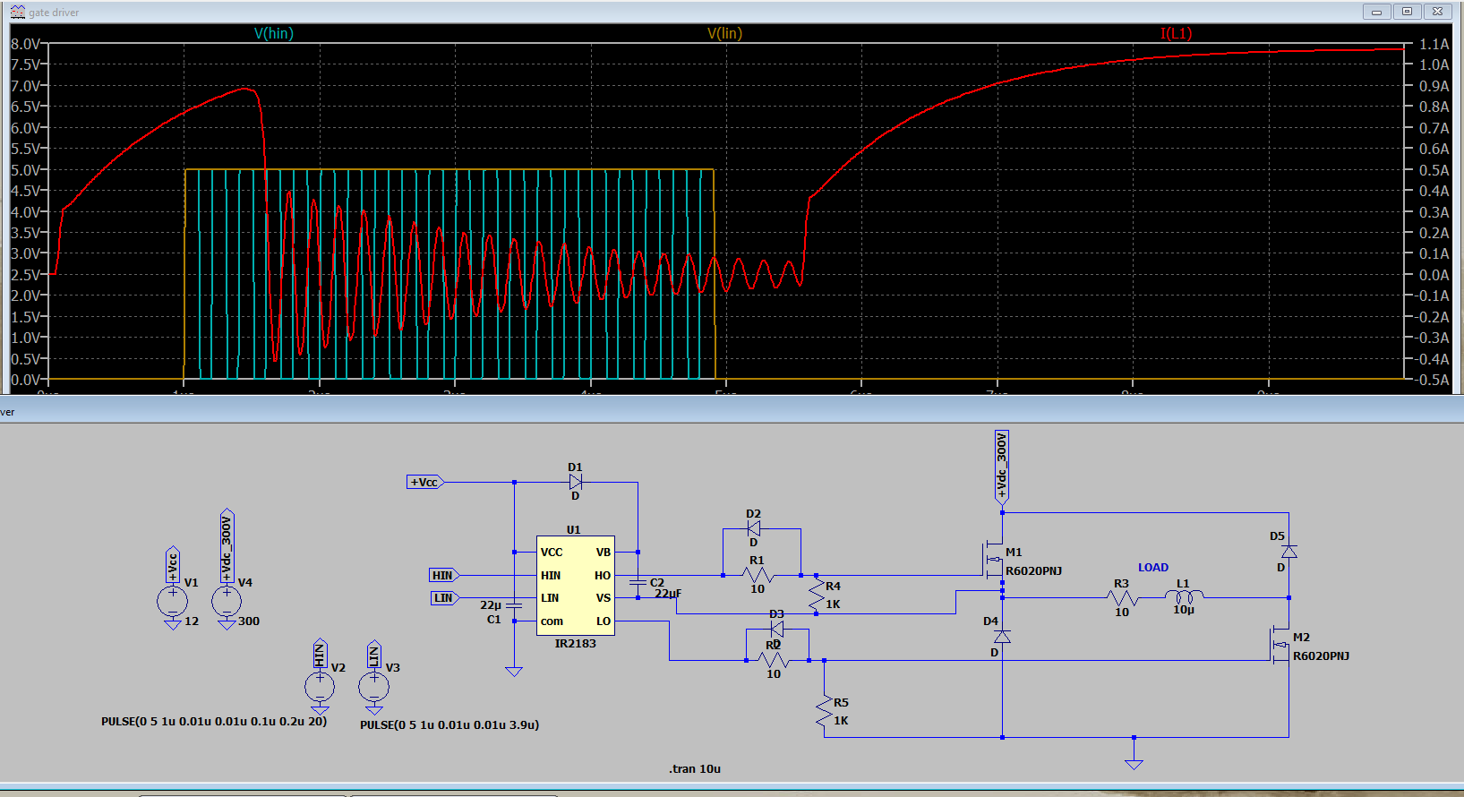The height and width of the screenshot is (797, 1464).
Task: Click the VB pin label on U1
Action: pos(603,552)
